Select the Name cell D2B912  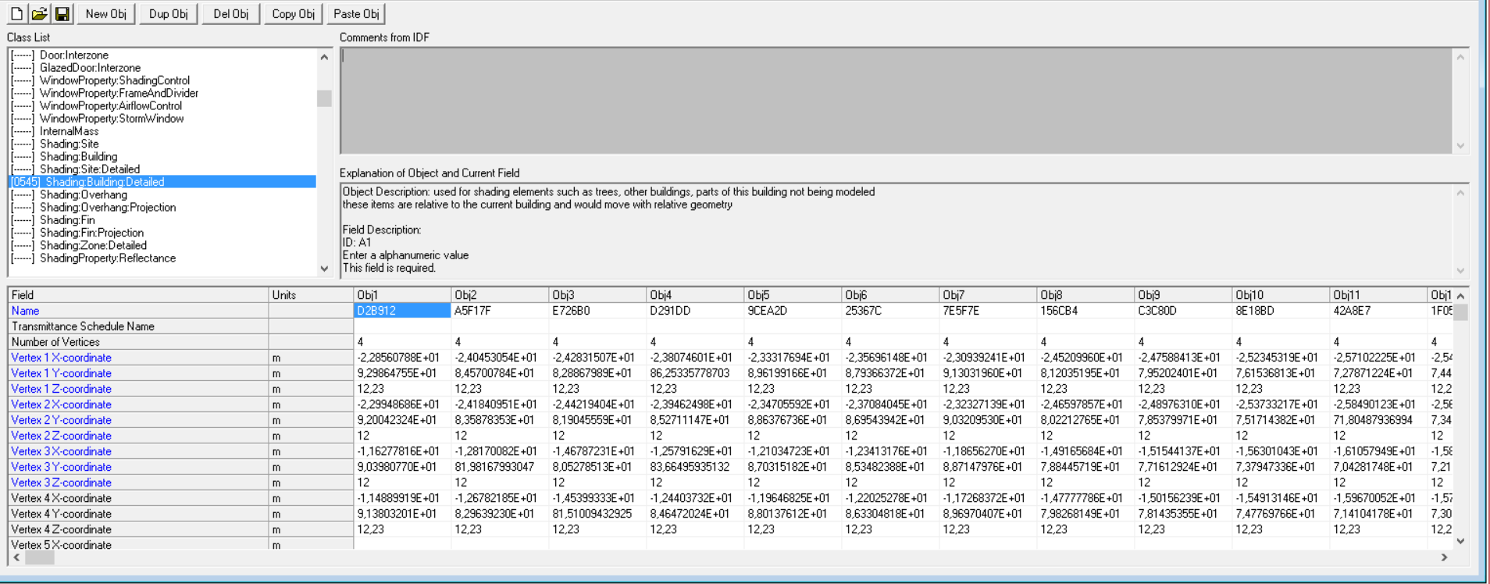[402, 311]
